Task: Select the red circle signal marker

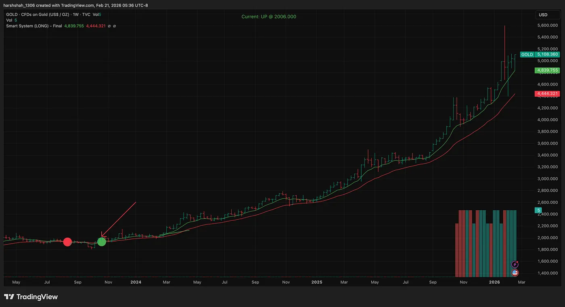Action: 67,242
